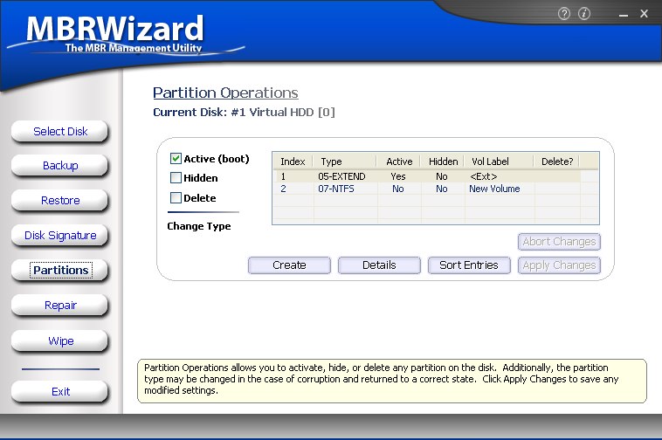Minimize the MBRWizard window

coord(623,14)
